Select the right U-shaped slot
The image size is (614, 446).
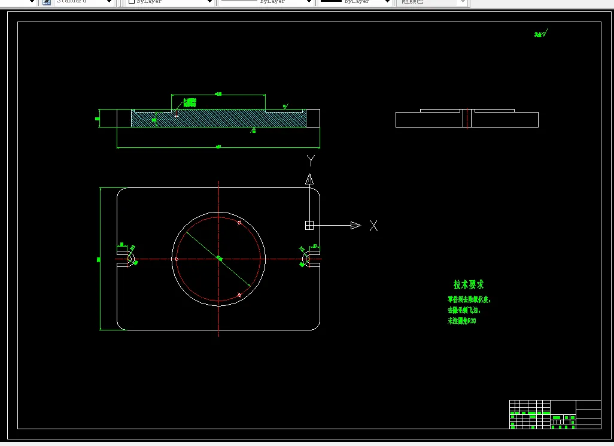point(311,259)
